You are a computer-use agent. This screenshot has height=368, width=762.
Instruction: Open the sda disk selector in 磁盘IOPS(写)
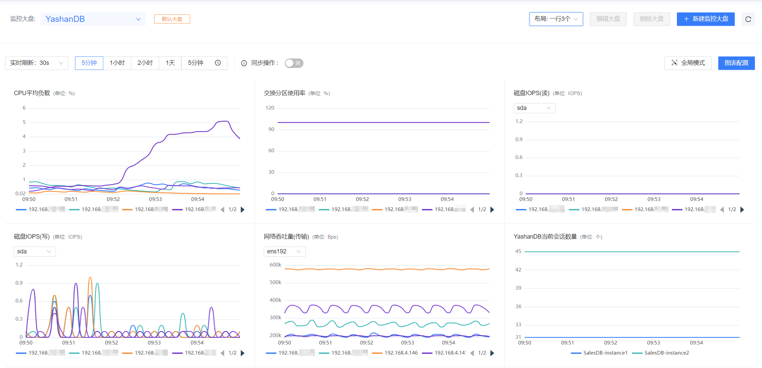pos(34,251)
